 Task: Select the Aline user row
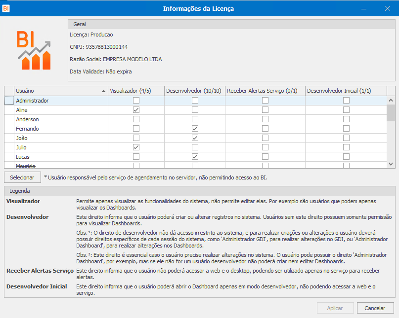coord(195,110)
